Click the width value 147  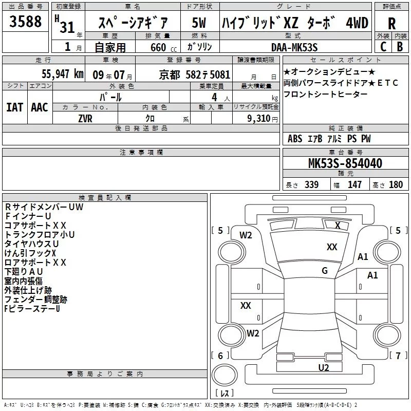(354, 184)
